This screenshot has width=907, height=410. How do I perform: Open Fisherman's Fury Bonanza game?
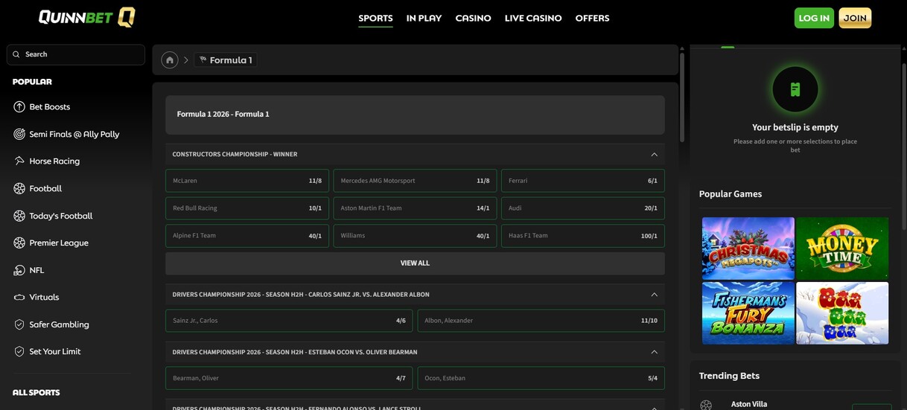point(748,313)
